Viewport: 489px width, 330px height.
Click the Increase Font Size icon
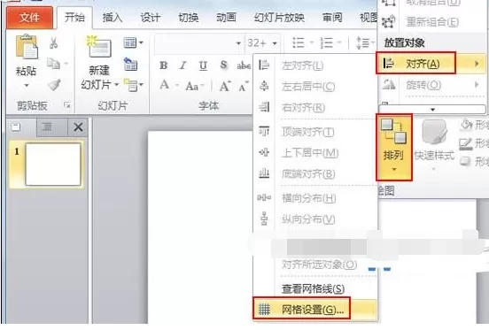[225, 86]
